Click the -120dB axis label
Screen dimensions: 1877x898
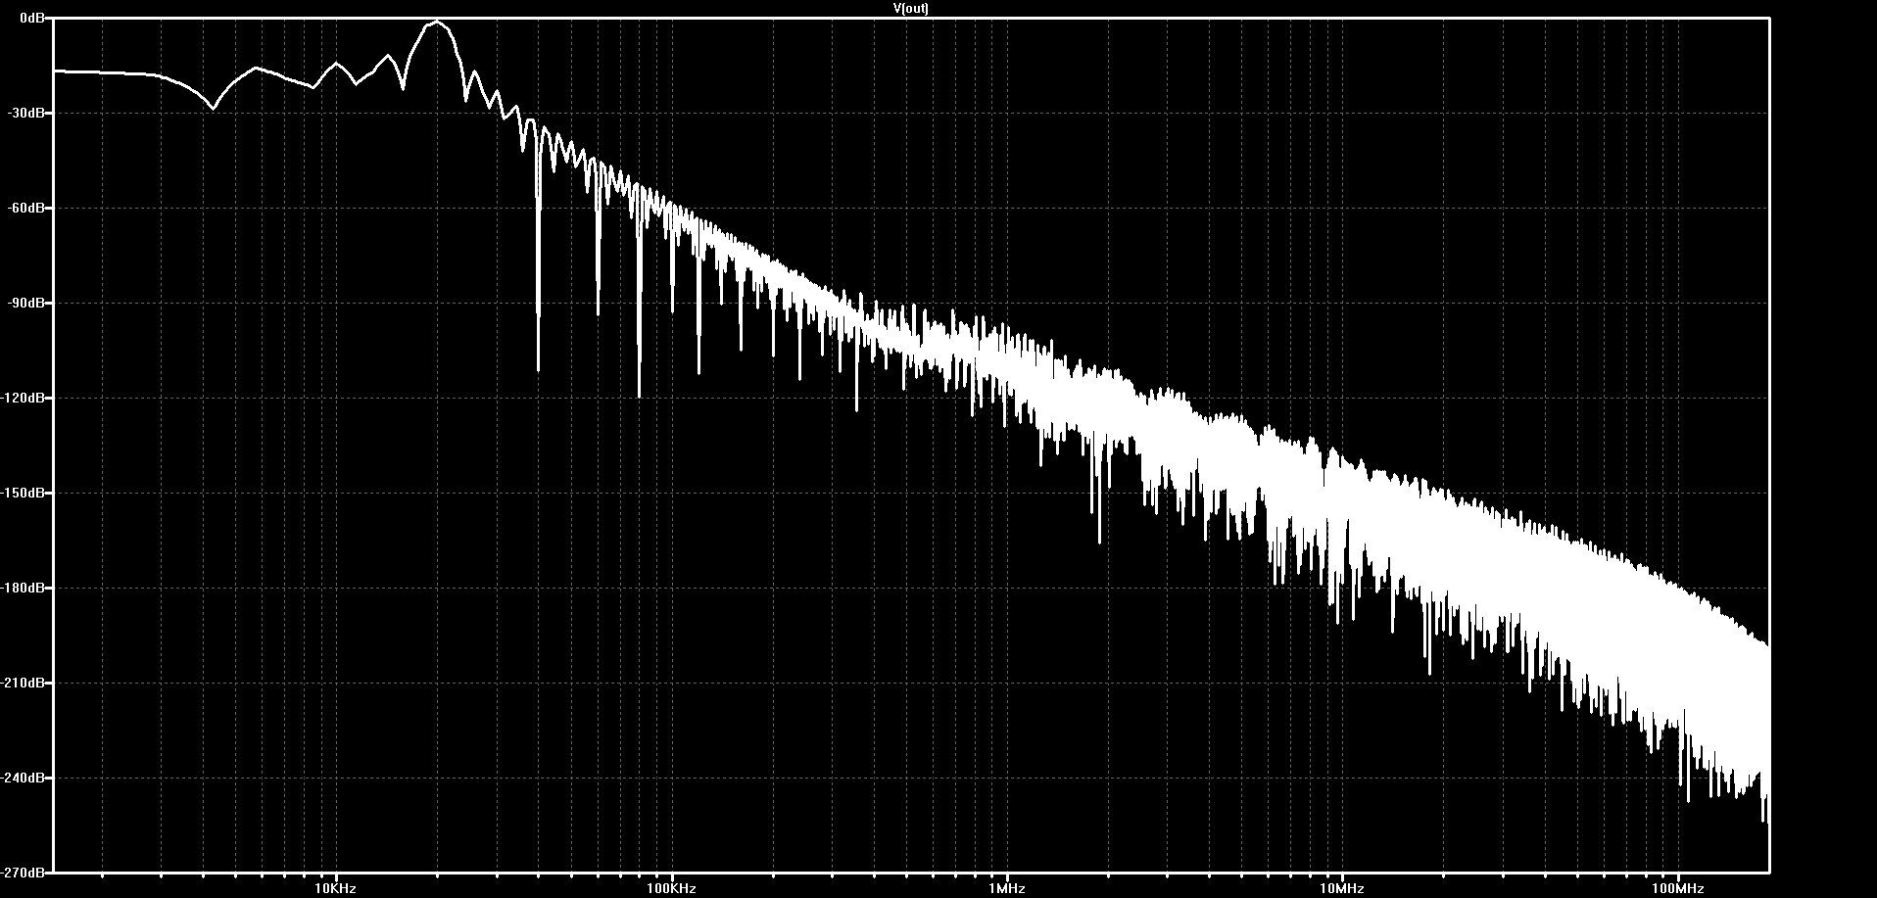[25, 398]
